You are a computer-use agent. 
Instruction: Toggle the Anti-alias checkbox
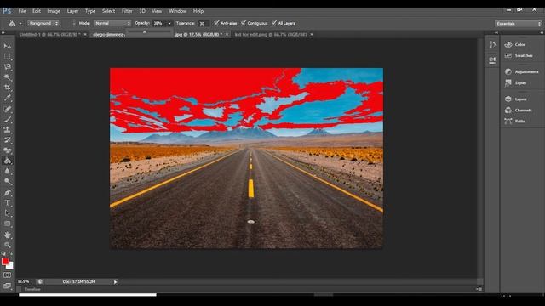(216, 23)
